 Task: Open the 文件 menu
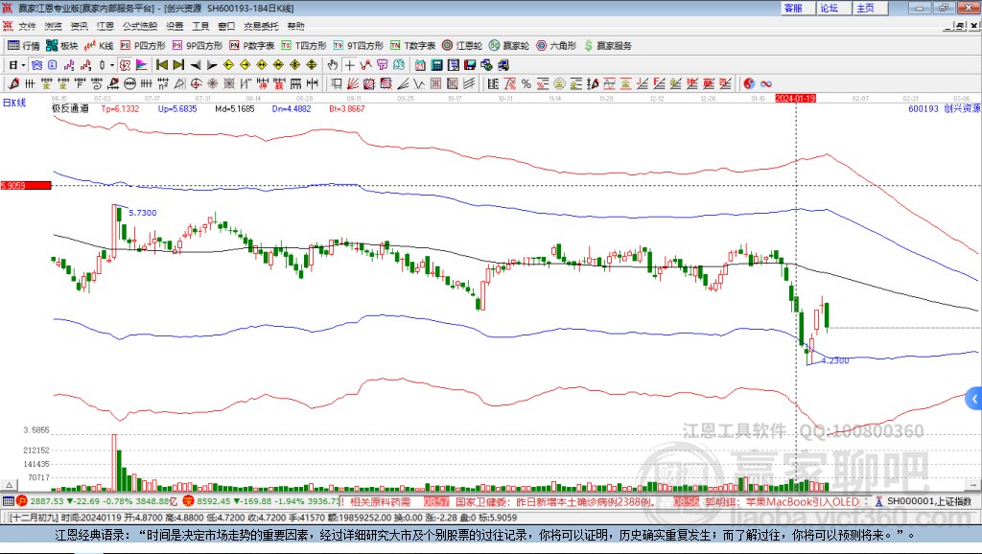27,26
